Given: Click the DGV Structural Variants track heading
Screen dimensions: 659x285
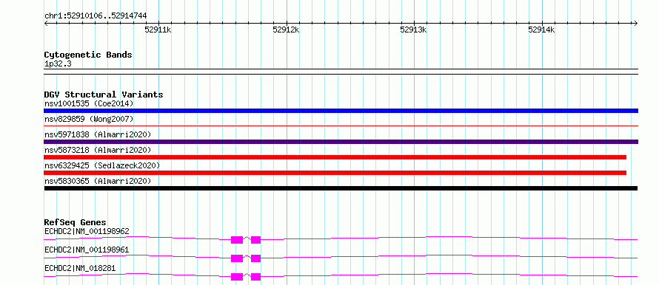Looking at the screenshot, I should pos(104,95).
